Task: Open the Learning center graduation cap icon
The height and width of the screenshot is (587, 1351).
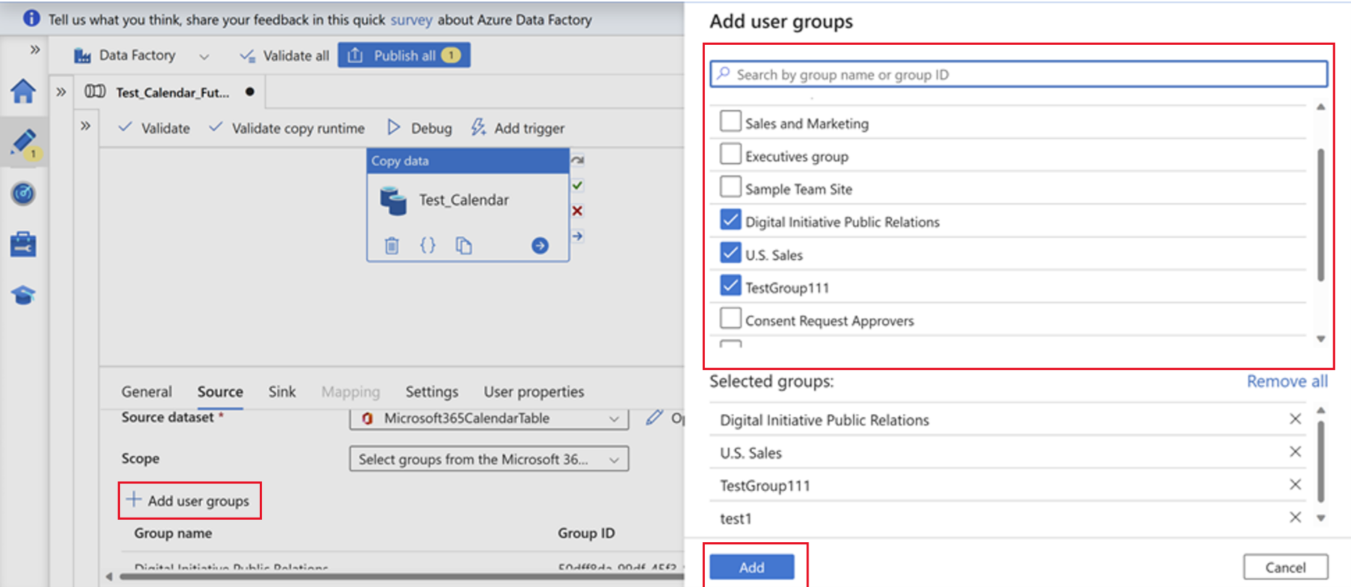Action: 23,295
